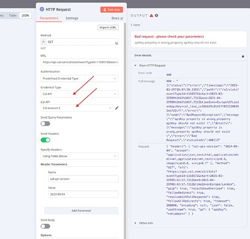Click the Add Parameter button
This screenshot has height=239, width=250.
tap(81, 211)
